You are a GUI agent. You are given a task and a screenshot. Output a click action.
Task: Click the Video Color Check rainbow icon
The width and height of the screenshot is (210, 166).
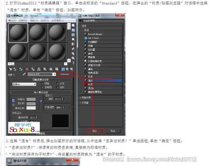[x=73, y=44]
